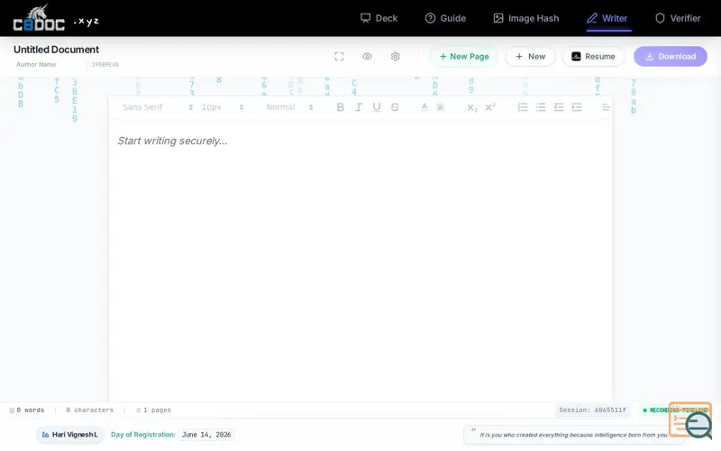Download the document
Viewport: 721px width, 451px height.
pyautogui.click(x=671, y=57)
